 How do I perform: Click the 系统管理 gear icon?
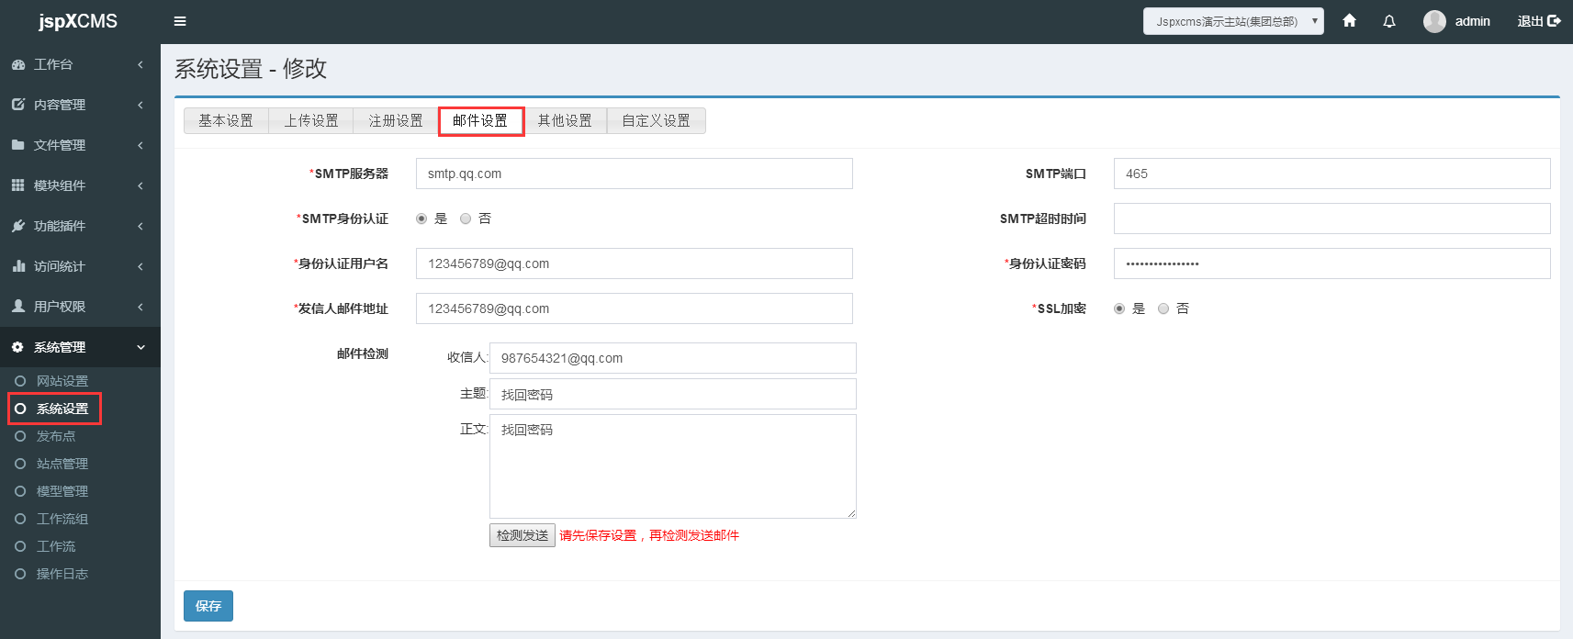tap(18, 347)
